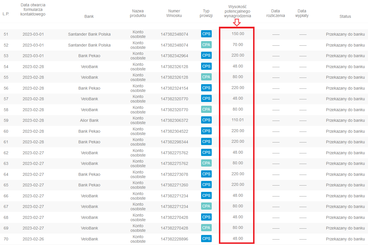Click the CPS badge in row 51
The image size is (368, 245).
pos(206,34)
